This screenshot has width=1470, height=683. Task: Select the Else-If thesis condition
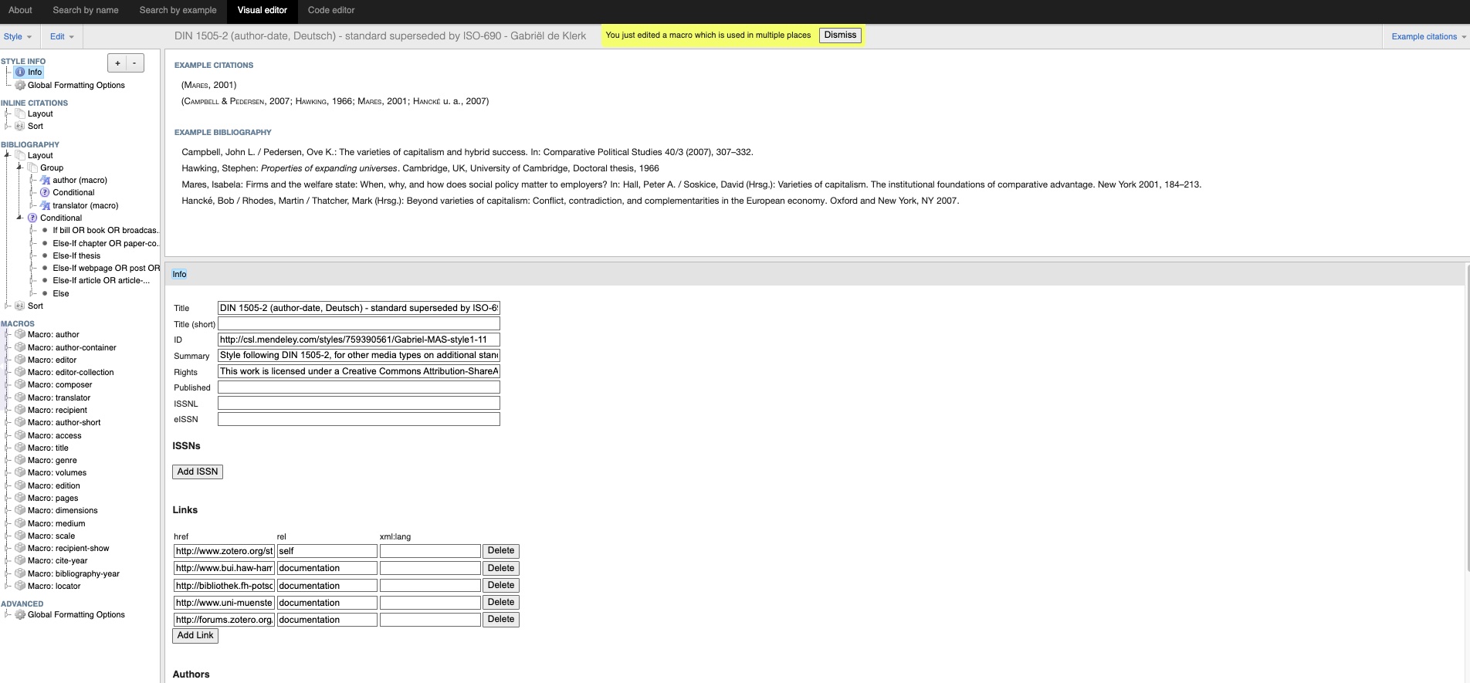tap(76, 256)
